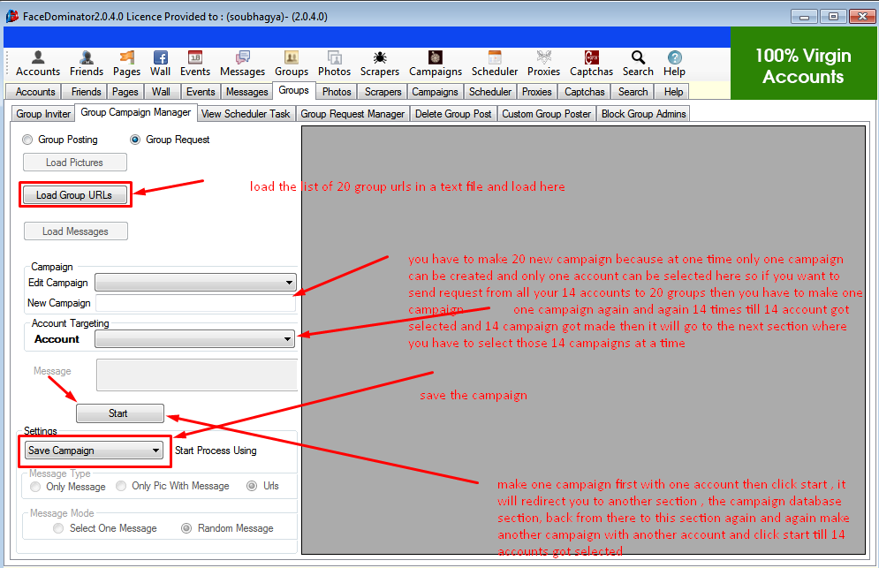879x568 pixels.
Task: Open the Proxies toolbar icon
Action: [x=544, y=64]
